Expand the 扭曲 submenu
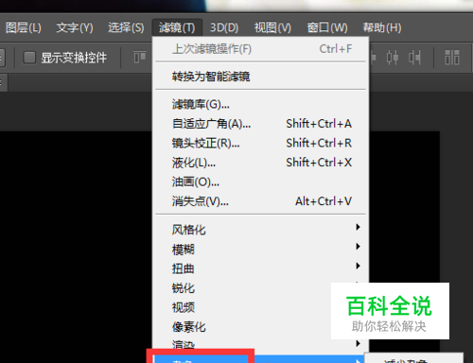 pyautogui.click(x=260, y=268)
